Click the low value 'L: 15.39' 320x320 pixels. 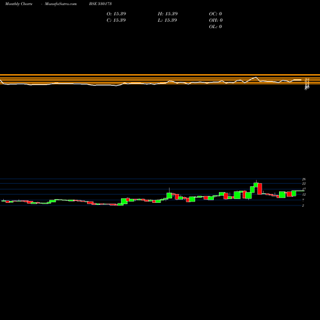(x=168, y=20)
